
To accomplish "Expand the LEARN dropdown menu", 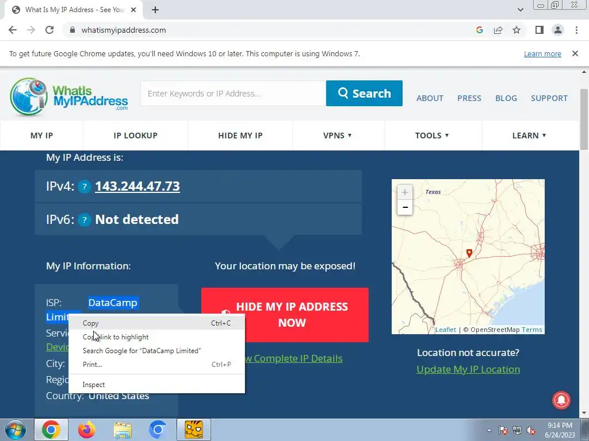I will pyautogui.click(x=529, y=136).
